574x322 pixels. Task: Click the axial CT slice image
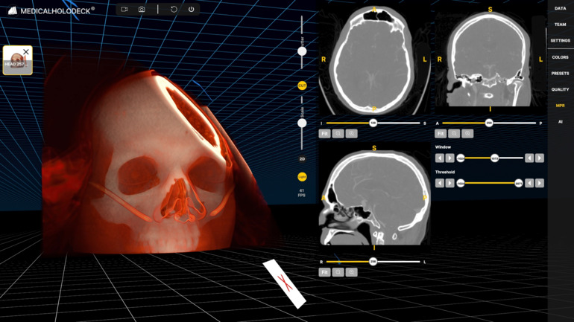[374, 60]
